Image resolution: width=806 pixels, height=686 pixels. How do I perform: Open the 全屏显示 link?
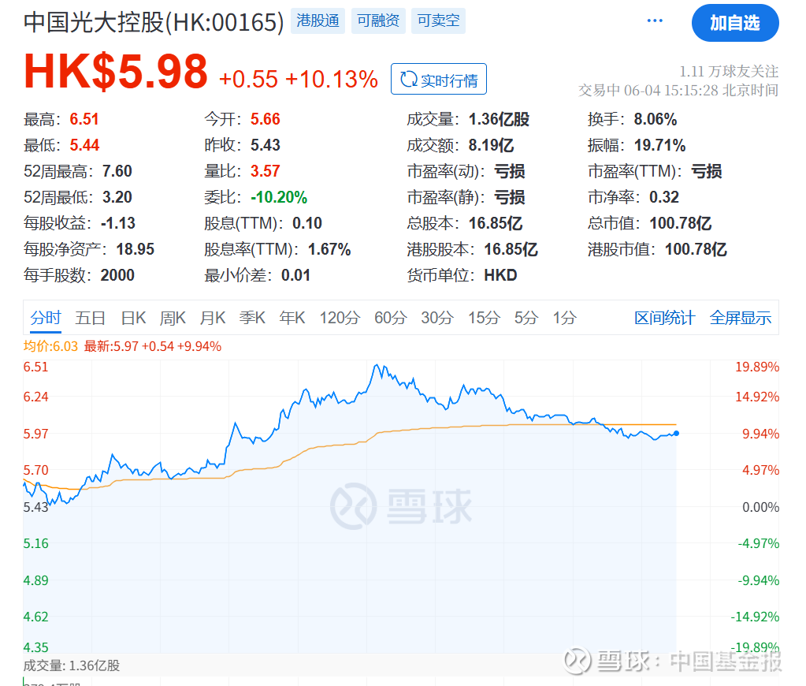pos(740,318)
